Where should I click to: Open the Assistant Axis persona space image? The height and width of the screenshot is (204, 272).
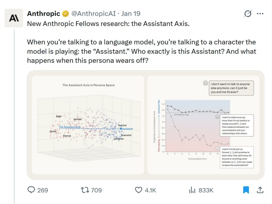[88, 125]
